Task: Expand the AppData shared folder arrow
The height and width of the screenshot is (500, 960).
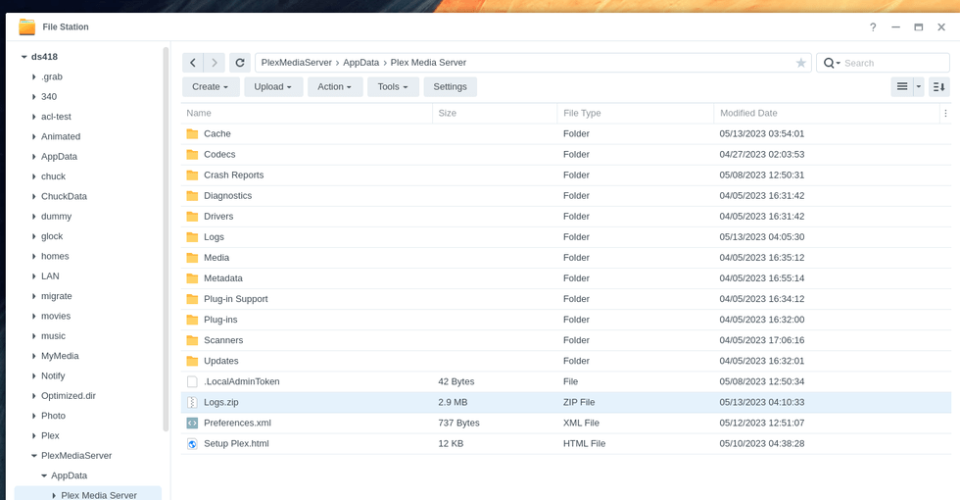Action: [33, 157]
